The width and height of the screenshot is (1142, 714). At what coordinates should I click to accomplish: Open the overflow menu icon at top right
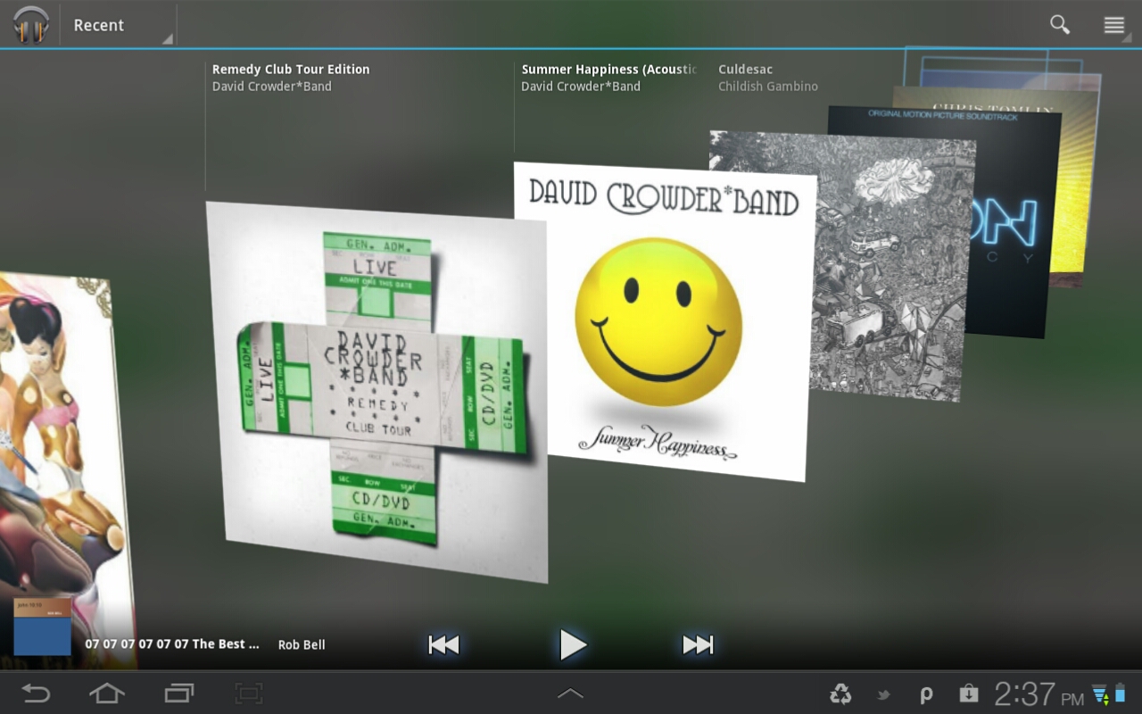pyautogui.click(x=1113, y=25)
